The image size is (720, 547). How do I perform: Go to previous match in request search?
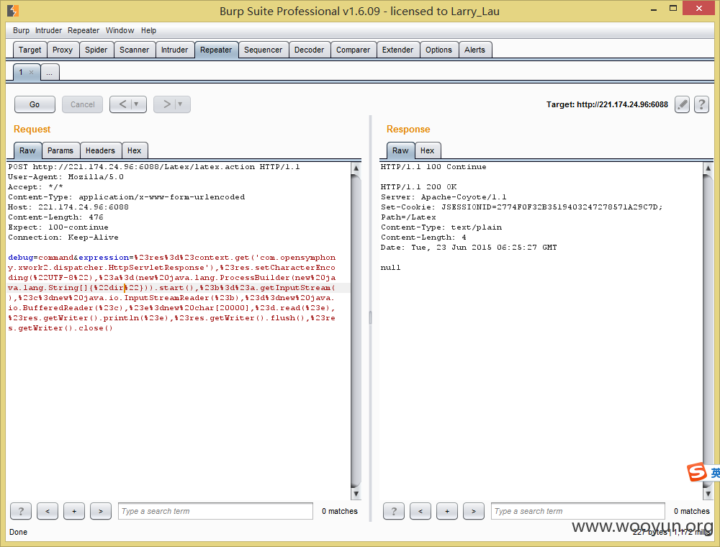point(48,511)
